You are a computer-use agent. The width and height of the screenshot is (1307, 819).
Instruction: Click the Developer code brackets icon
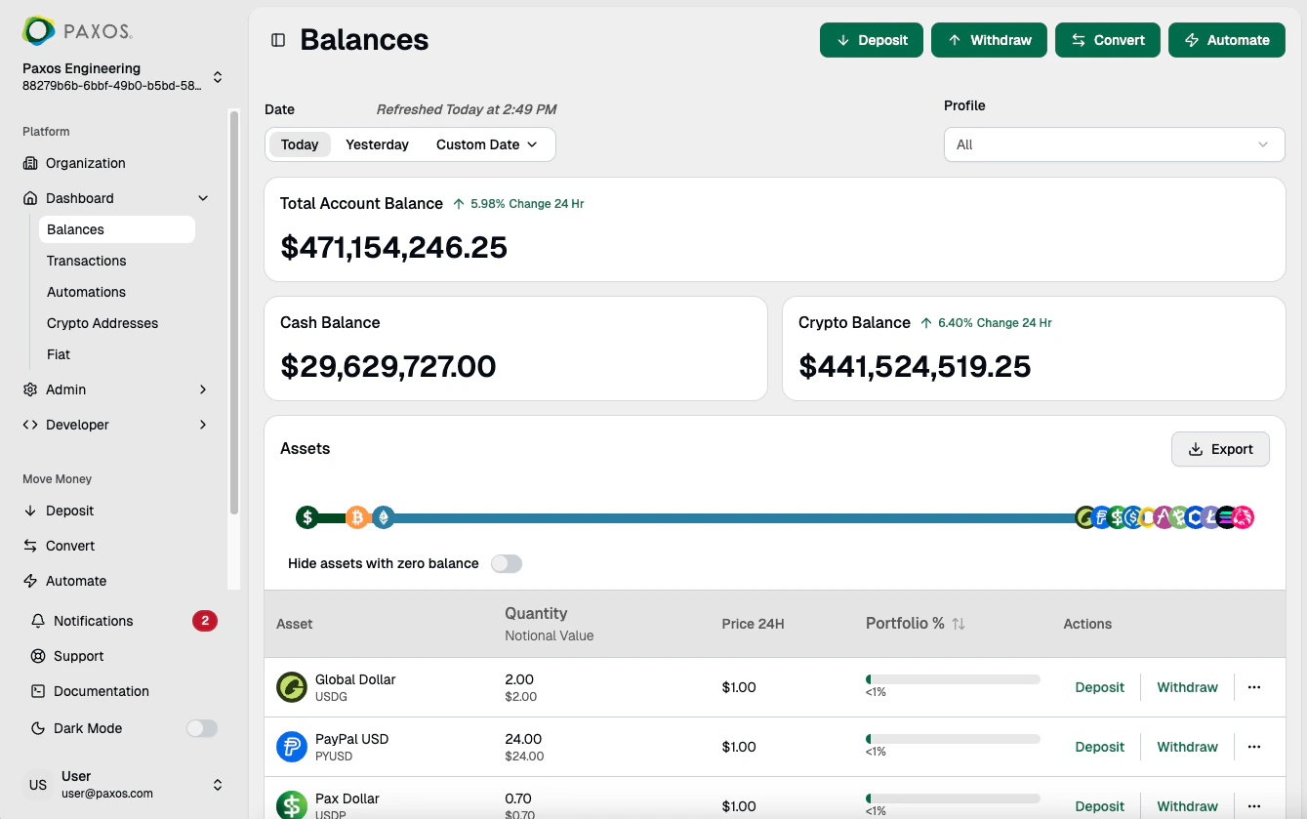coord(30,425)
